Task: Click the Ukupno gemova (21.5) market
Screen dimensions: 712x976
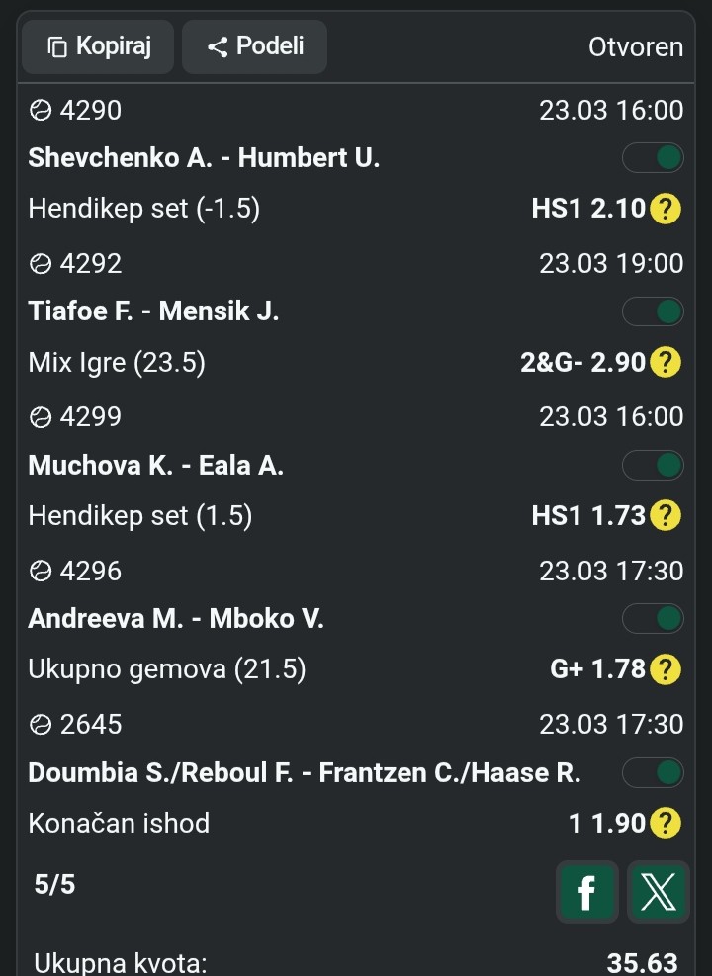Action: (167, 669)
